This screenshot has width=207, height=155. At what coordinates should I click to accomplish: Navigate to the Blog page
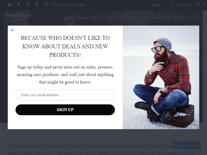click(144, 18)
